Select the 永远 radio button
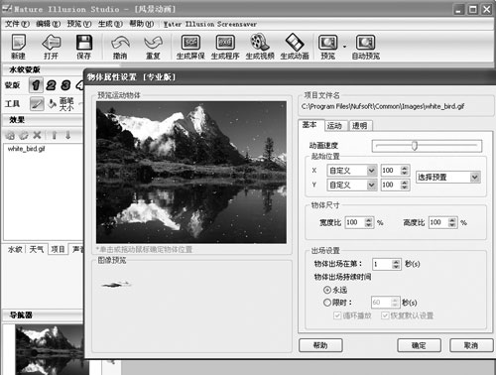Image resolution: width=496 pixels, height=375 pixels. (x=327, y=290)
